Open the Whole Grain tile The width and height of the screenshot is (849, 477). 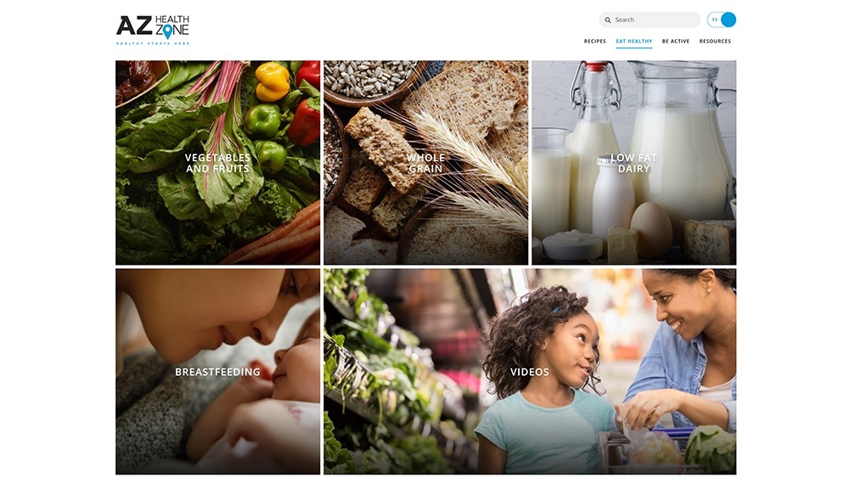click(425, 163)
